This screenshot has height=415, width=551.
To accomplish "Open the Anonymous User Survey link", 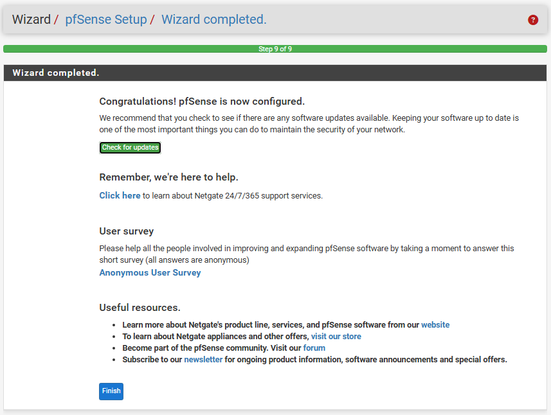I will point(150,272).
